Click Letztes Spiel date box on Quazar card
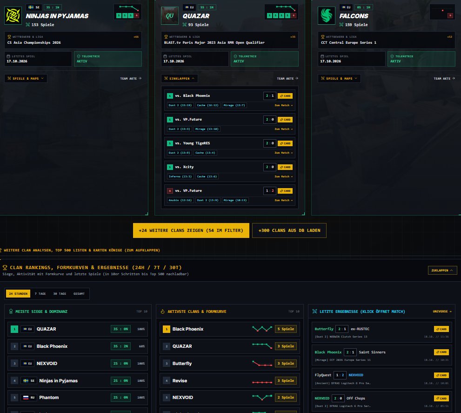The image size is (461, 413). (x=194, y=59)
